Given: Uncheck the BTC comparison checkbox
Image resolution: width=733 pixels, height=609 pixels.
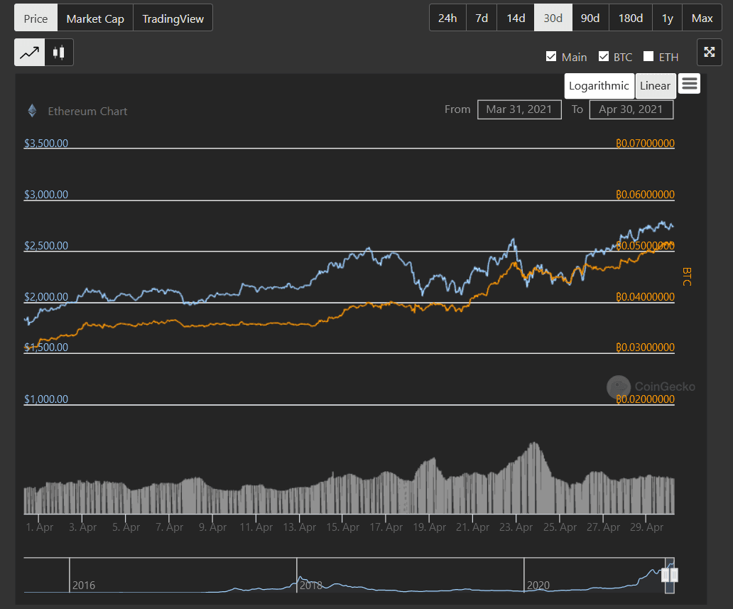Looking at the screenshot, I should coord(604,57).
